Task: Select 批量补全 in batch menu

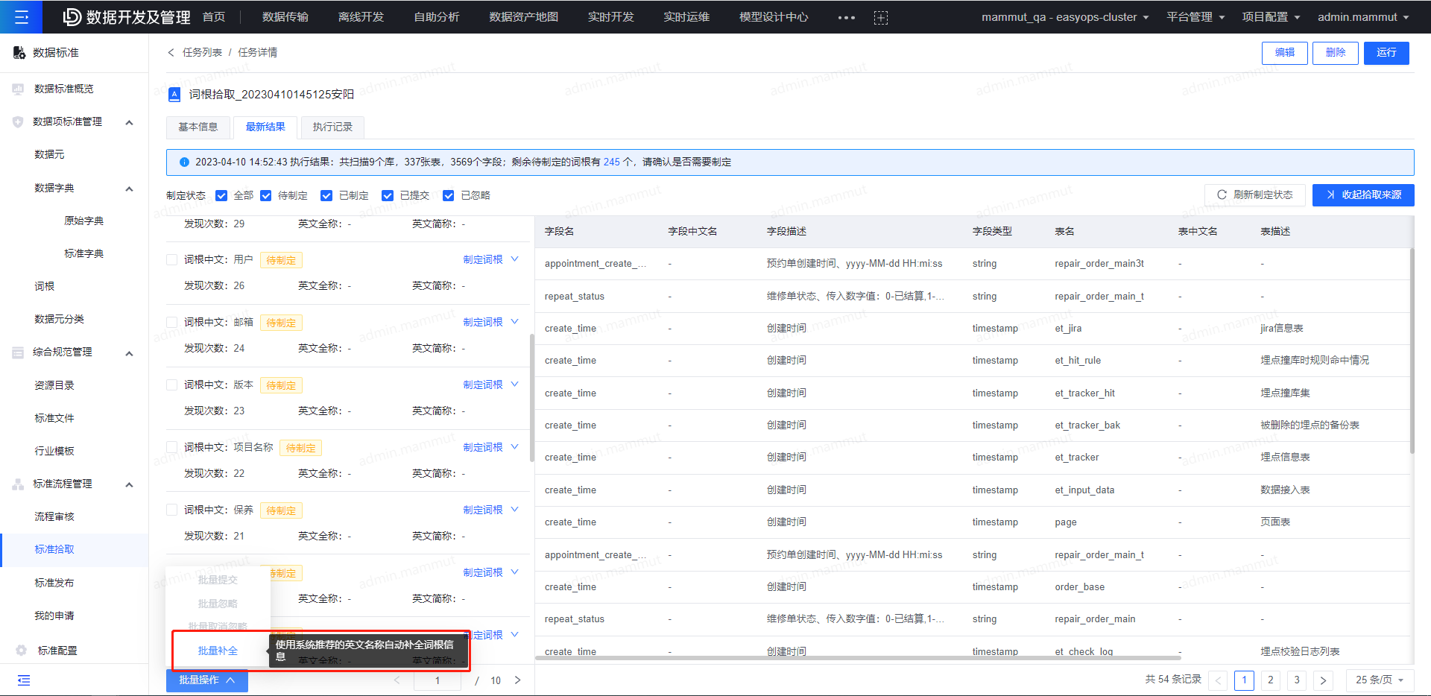Action: 218,651
